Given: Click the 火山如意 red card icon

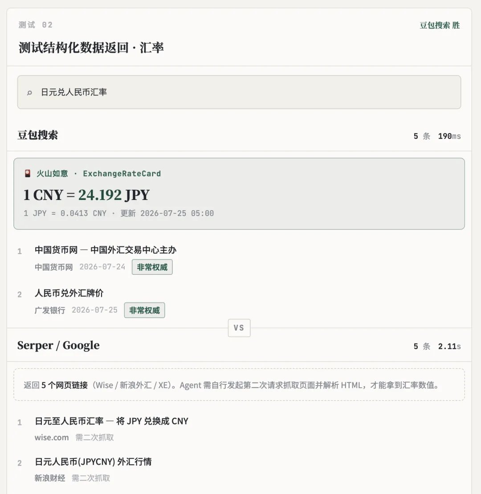Looking at the screenshot, I should pos(28,174).
